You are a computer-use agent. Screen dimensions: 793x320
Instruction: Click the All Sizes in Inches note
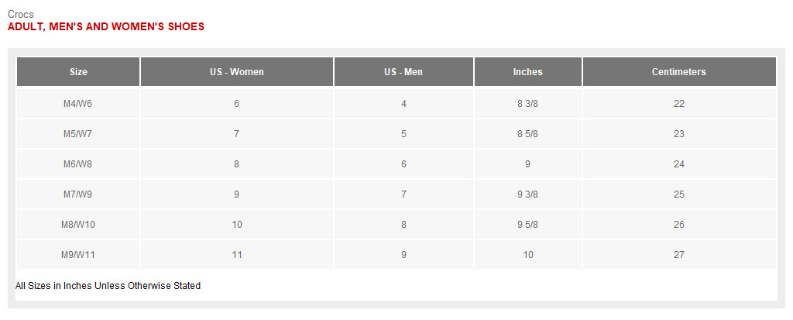[108, 286]
